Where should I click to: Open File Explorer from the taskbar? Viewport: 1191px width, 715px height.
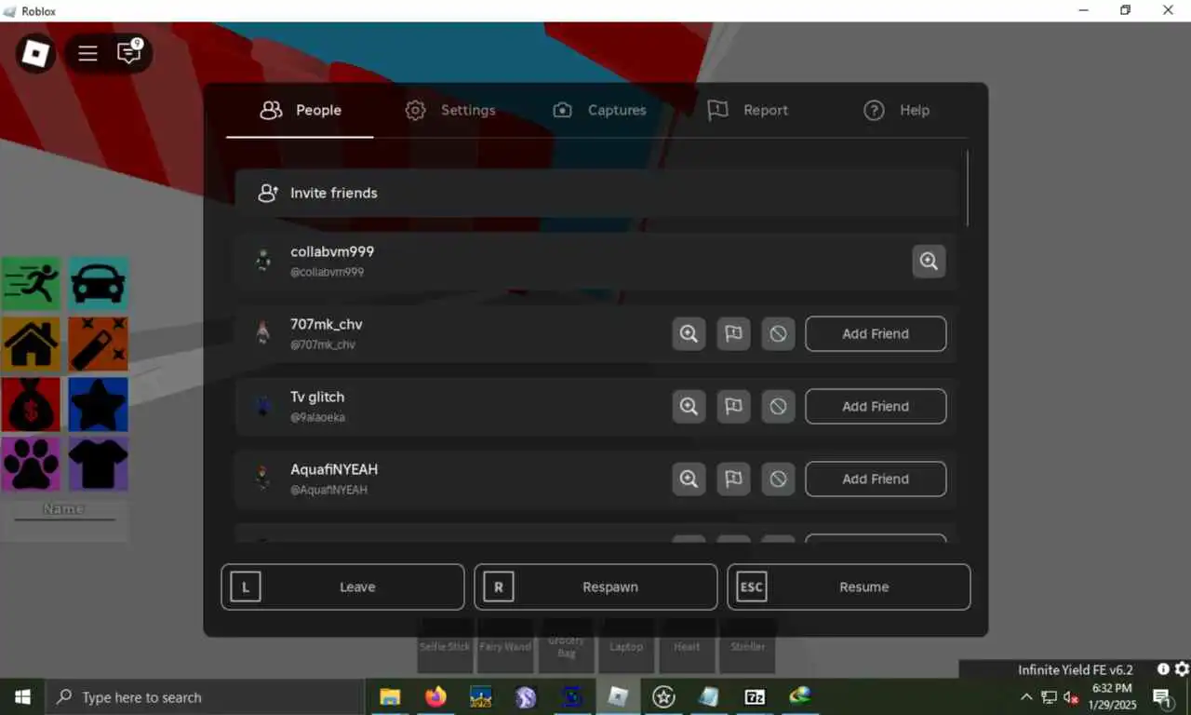point(390,696)
